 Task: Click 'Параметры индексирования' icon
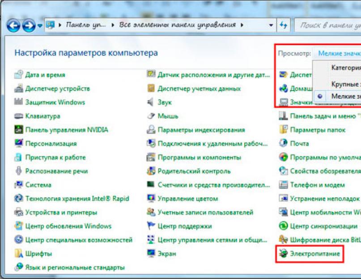click(151, 129)
